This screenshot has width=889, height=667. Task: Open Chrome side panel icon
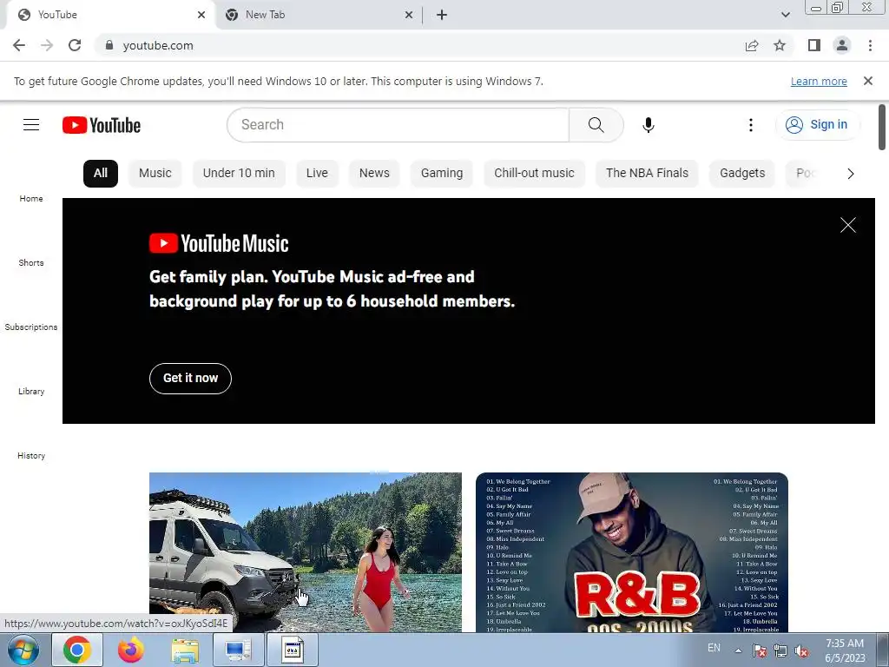[x=814, y=45]
